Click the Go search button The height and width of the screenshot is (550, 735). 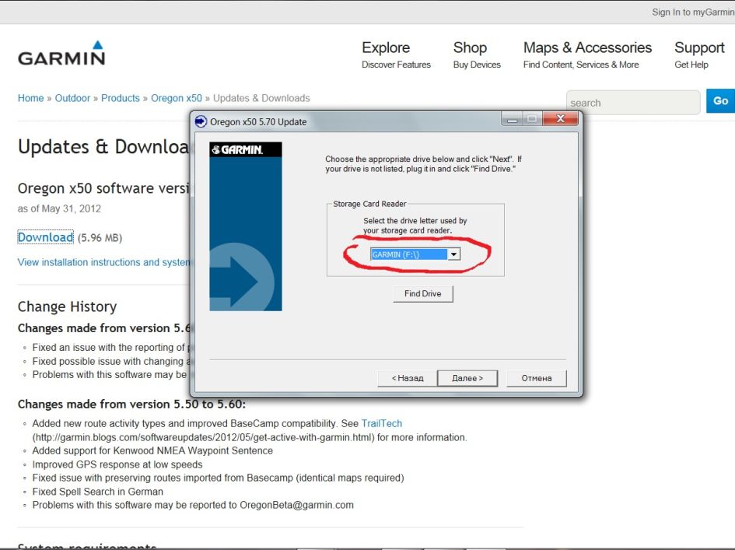point(720,101)
